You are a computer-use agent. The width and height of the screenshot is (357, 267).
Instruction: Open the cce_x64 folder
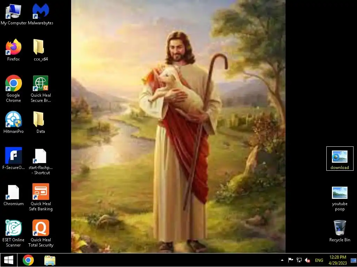tap(41, 50)
